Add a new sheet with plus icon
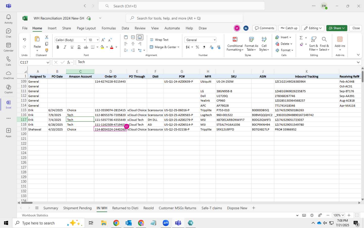Screen dimensions: 364x228 [254, 208]
